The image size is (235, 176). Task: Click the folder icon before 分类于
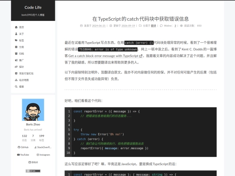click(140, 26)
